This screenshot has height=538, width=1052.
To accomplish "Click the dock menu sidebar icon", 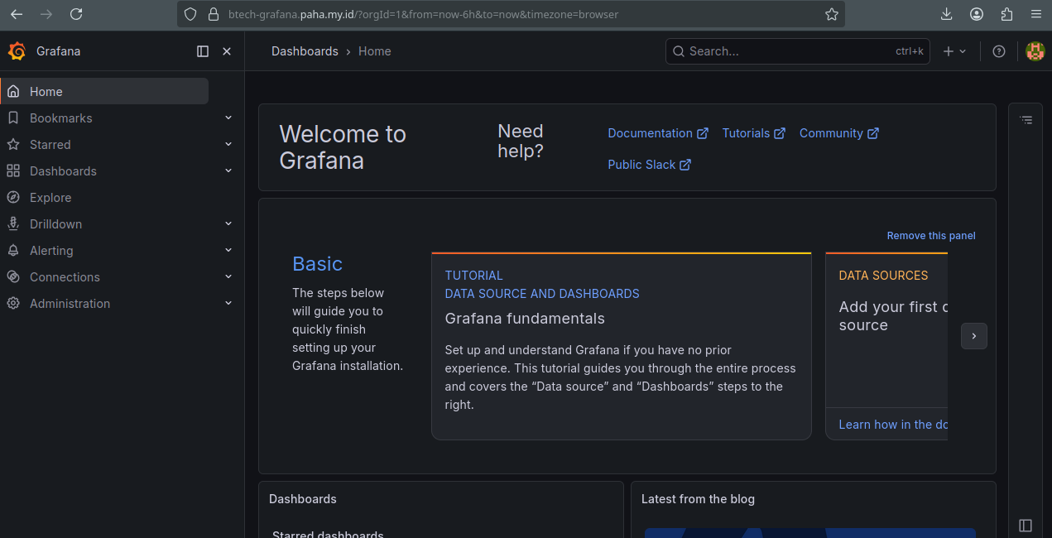I will coord(203,51).
